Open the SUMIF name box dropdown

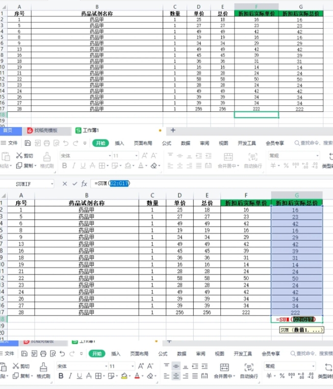(52, 184)
